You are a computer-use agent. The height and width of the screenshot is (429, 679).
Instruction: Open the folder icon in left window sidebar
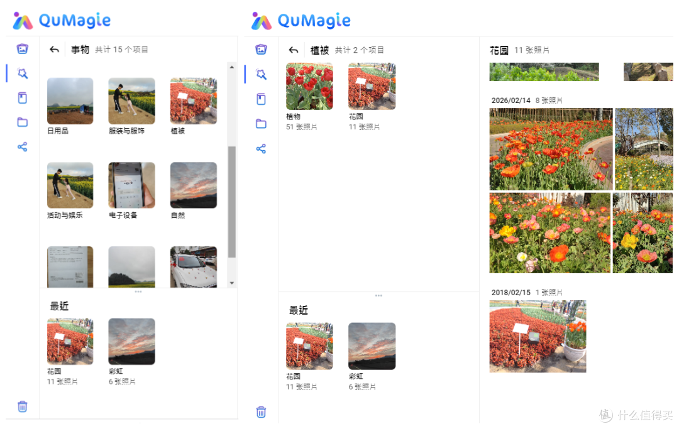(23, 122)
